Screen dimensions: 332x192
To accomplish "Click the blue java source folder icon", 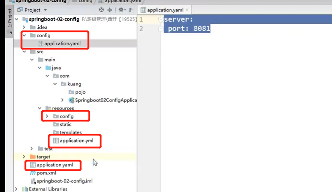I will [x=48, y=68].
